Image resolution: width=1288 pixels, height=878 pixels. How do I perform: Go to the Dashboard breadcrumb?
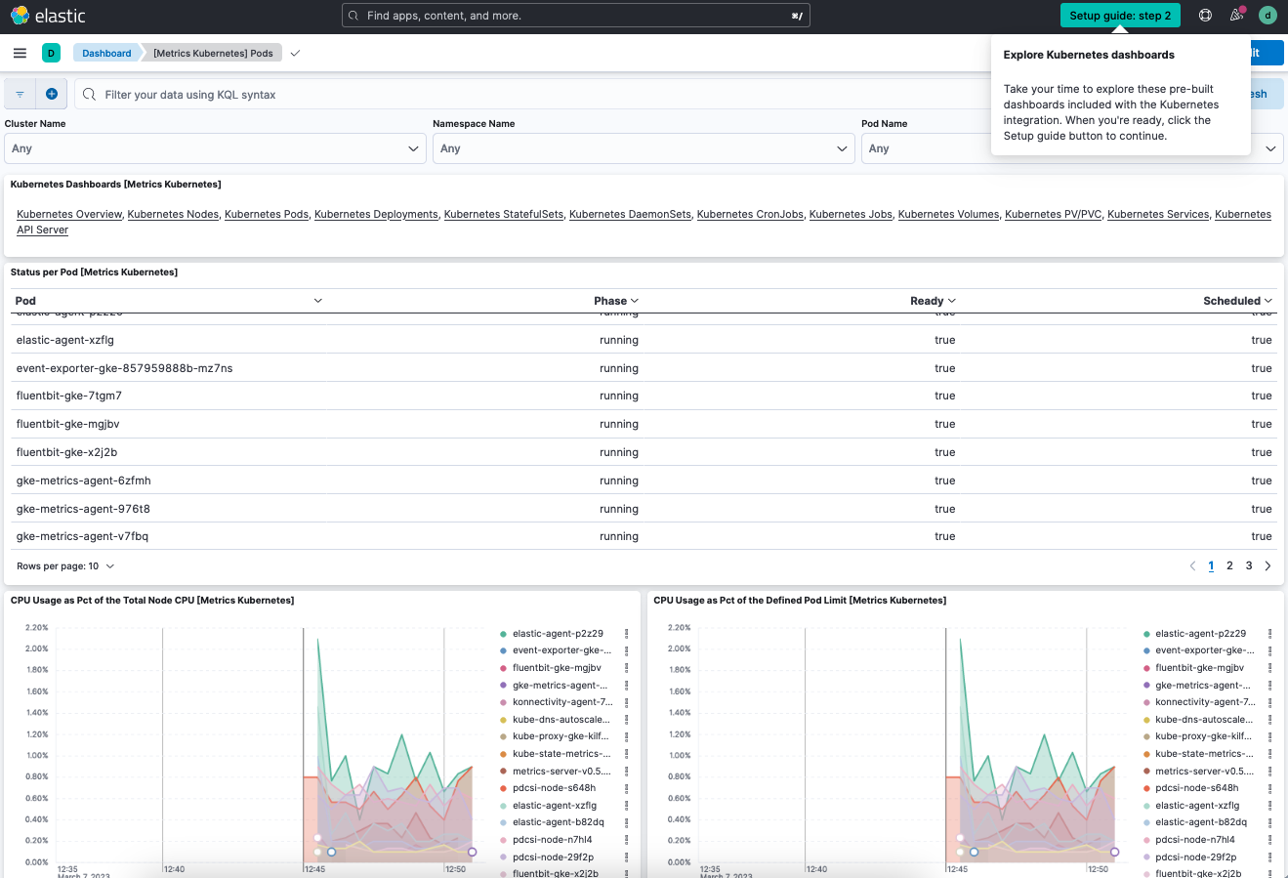coord(105,53)
